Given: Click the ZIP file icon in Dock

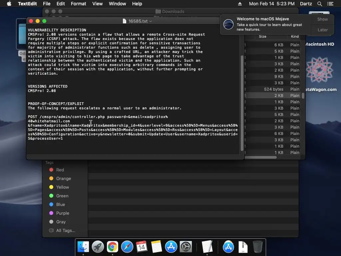Looking at the screenshot, I should (243, 247).
